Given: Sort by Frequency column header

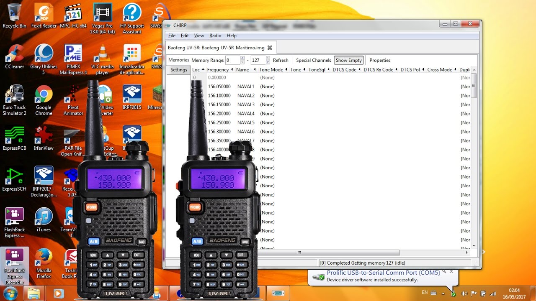Looking at the screenshot, I should (220, 70).
